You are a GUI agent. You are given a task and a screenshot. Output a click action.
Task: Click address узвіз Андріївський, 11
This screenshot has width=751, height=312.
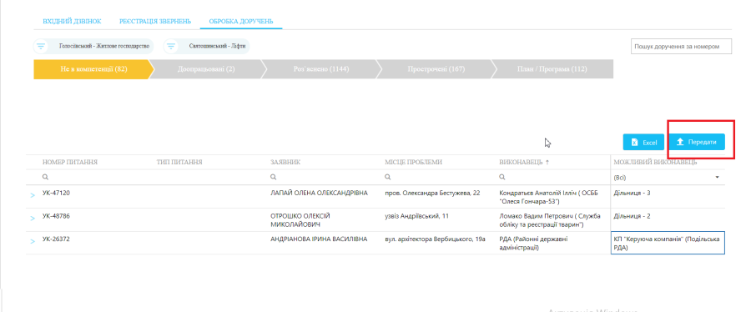(x=416, y=216)
